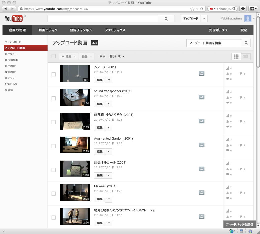The width and height of the screenshot is (260, 234).
Task: Open the 登録チャンネル tab
Action: pyautogui.click(x=81, y=30)
